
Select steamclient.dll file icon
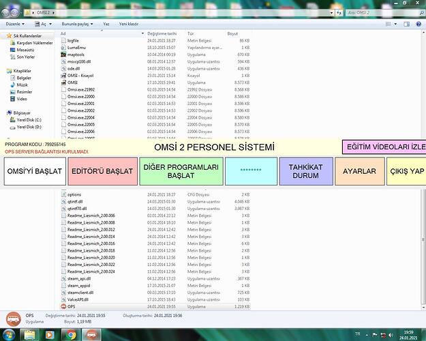click(63, 293)
